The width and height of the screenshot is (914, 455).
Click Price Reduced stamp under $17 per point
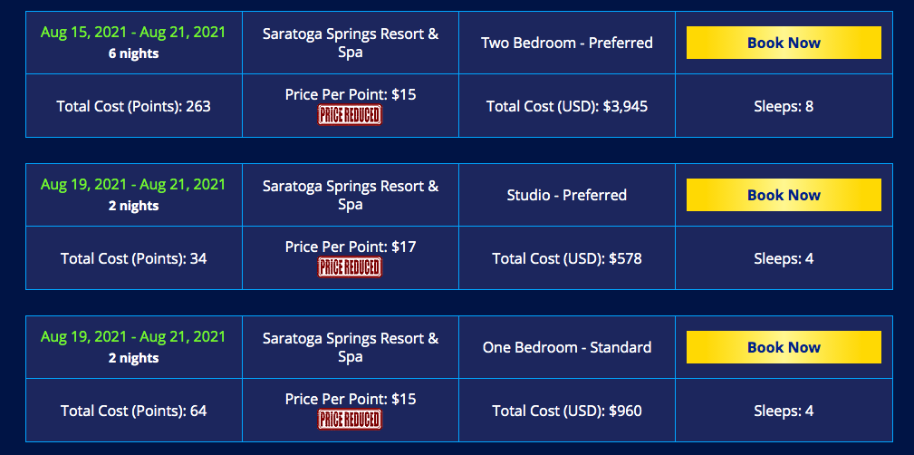tap(350, 267)
